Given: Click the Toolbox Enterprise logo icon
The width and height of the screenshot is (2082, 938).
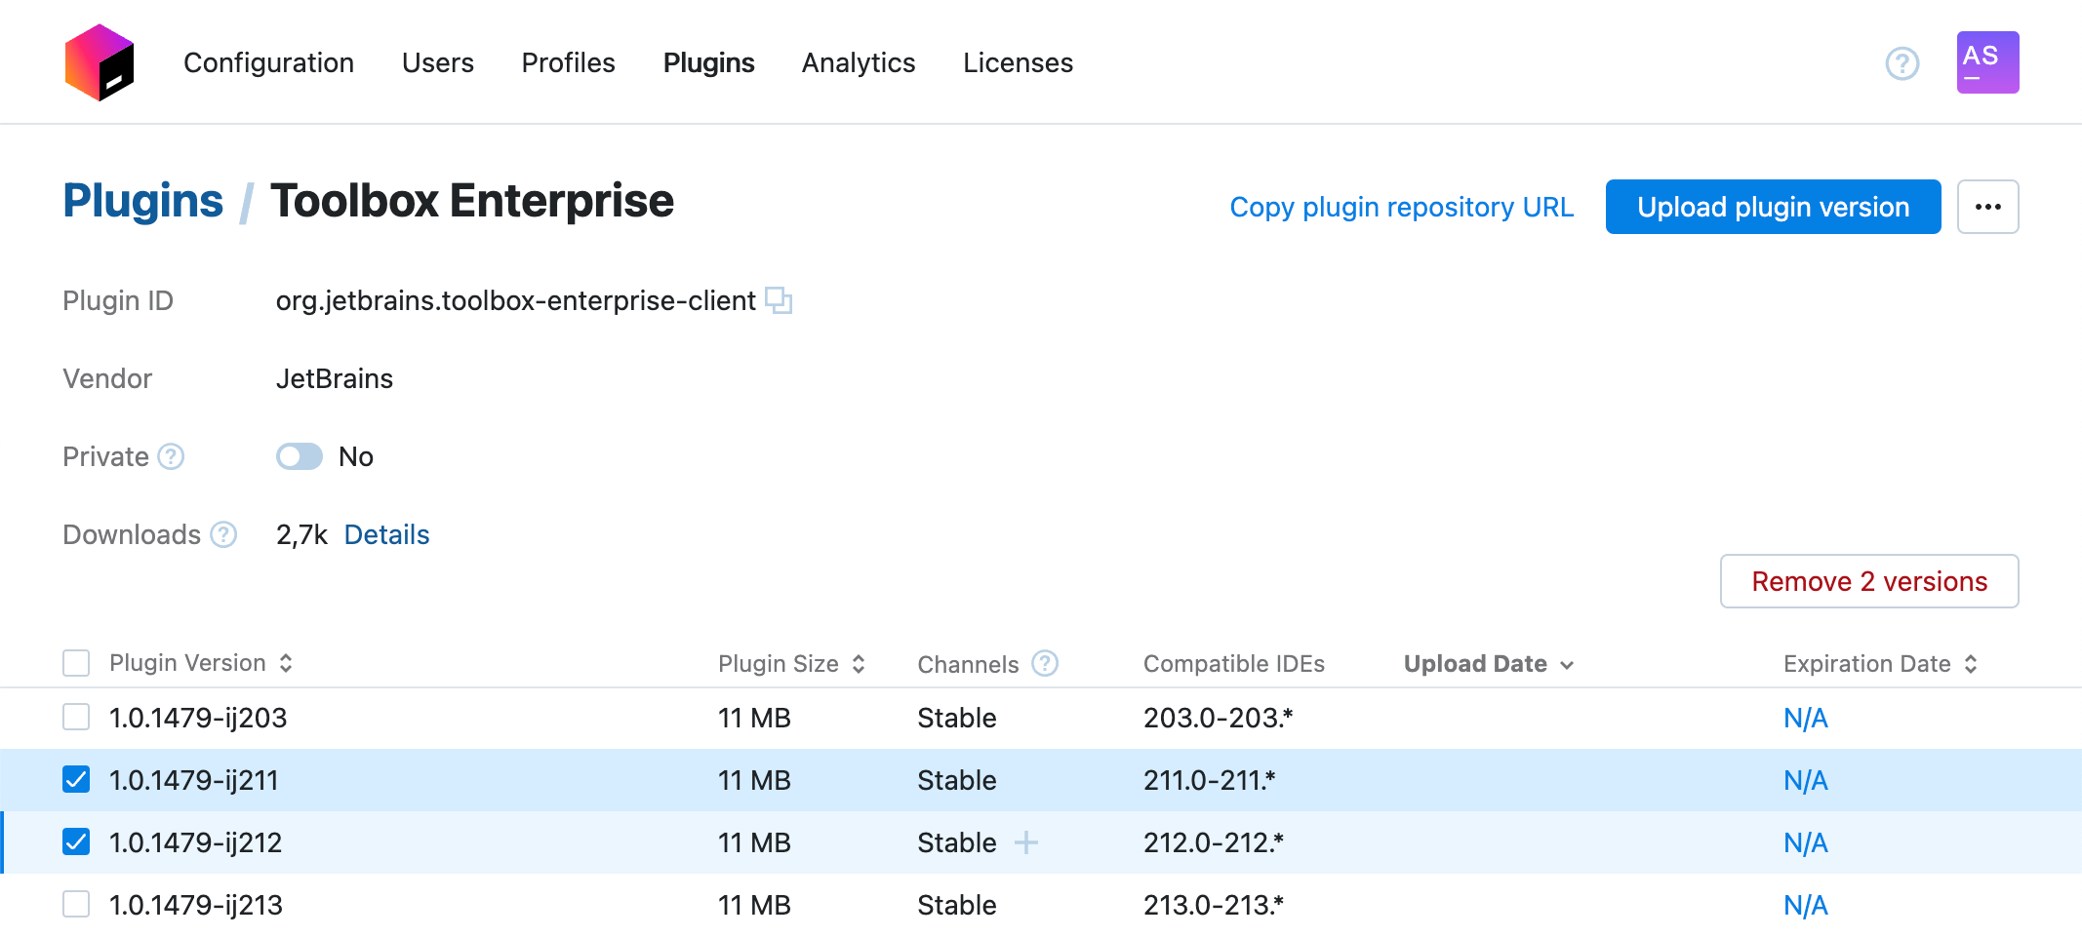Looking at the screenshot, I should coord(100,62).
